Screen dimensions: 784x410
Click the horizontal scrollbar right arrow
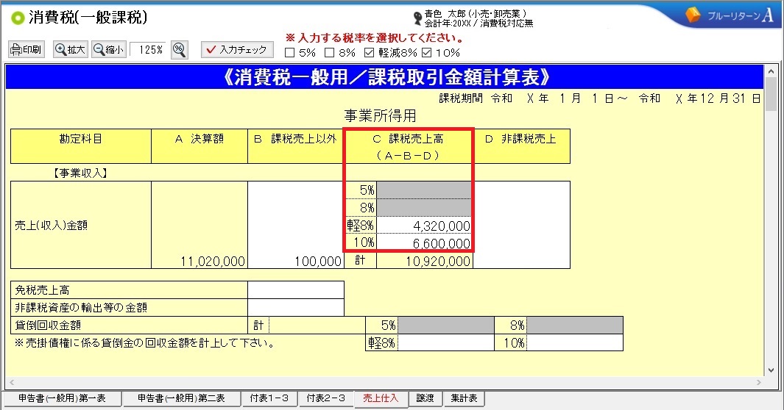pos(758,383)
